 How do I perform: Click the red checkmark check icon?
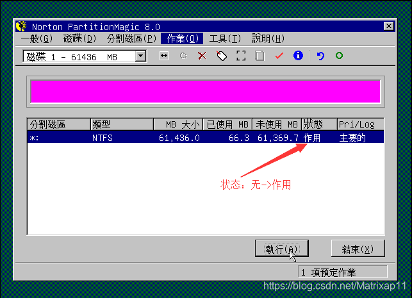[x=279, y=56]
